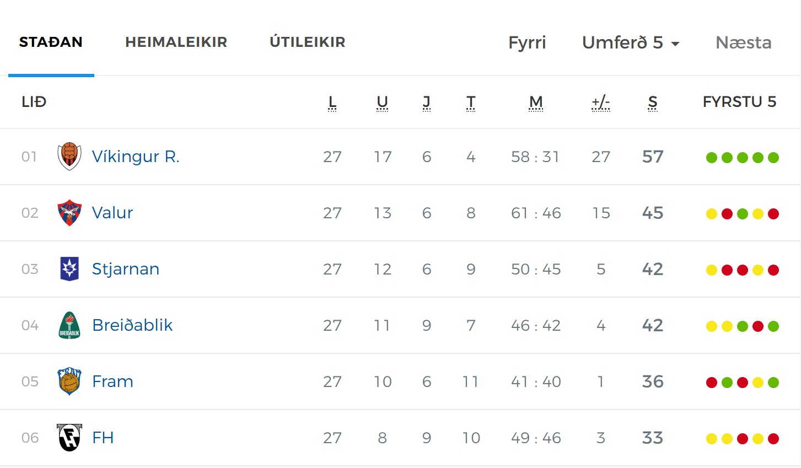The image size is (801, 468).
Task: Open the Valur team link
Action: pyautogui.click(x=112, y=213)
